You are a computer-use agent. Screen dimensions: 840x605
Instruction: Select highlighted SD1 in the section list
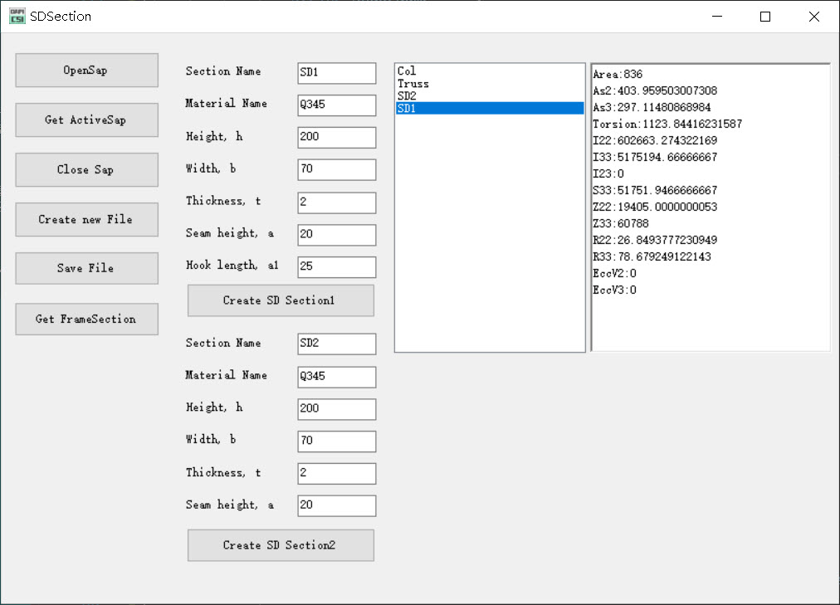(x=490, y=108)
